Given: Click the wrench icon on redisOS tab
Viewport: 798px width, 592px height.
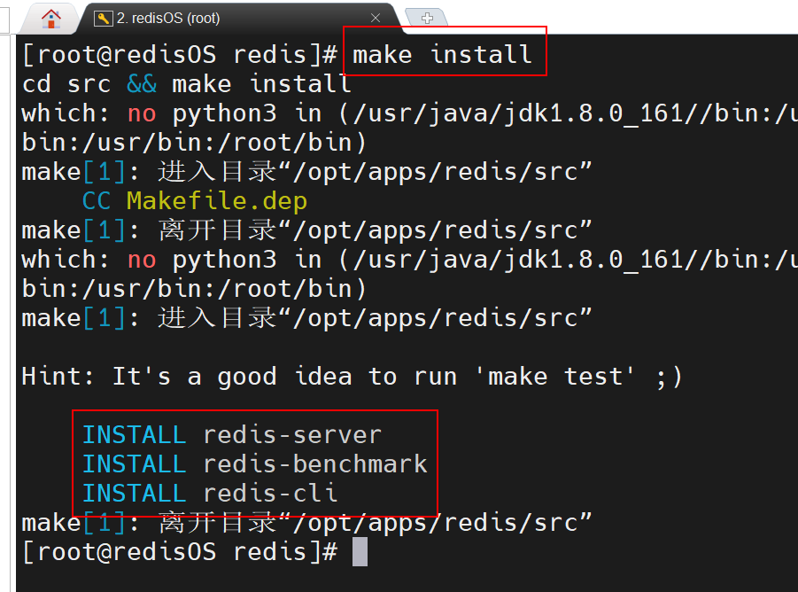Looking at the screenshot, I should pyautogui.click(x=104, y=19).
